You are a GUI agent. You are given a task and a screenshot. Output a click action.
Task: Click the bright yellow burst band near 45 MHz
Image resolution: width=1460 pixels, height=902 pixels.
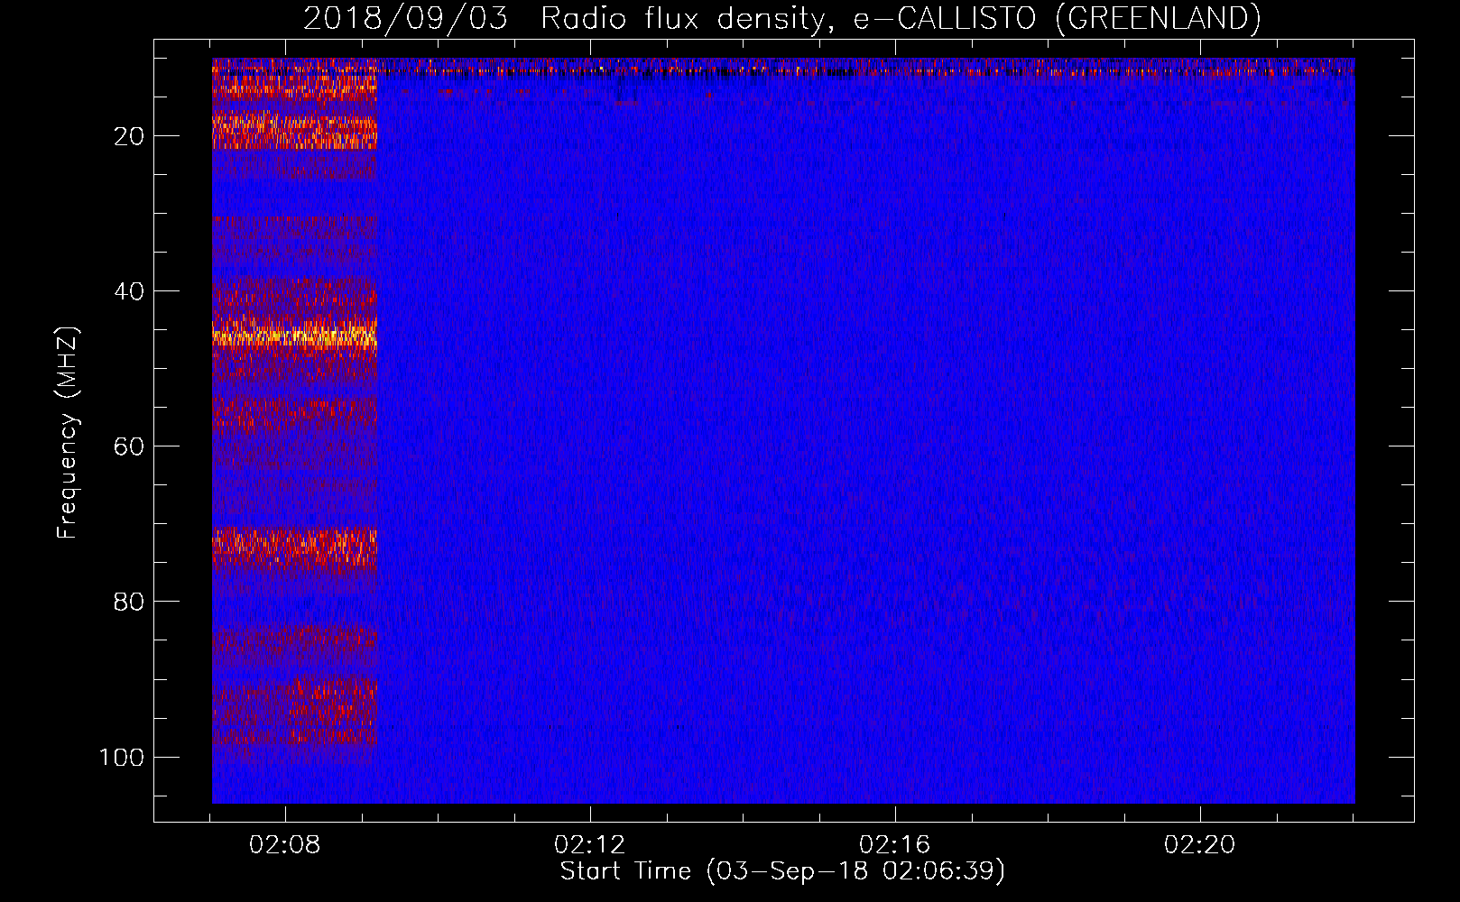pyautogui.click(x=294, y=336)
